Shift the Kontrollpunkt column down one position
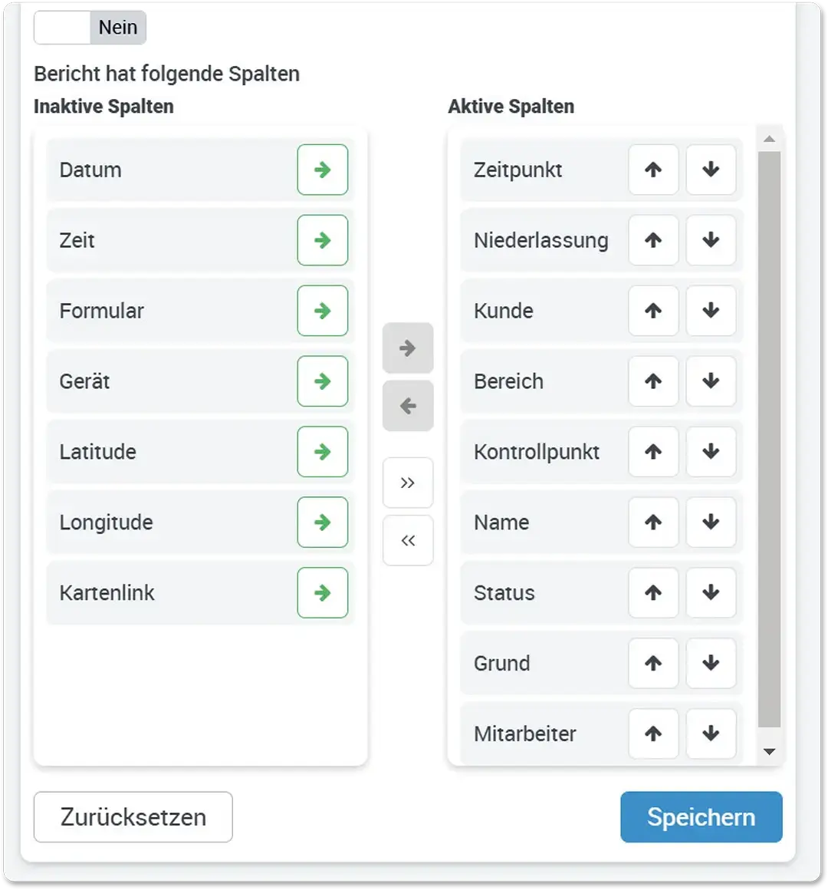Screen dimensions: 828x890 tap(711, 452)
